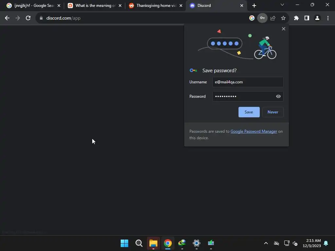Open Chrome three-dot menu

coord(328,18)
